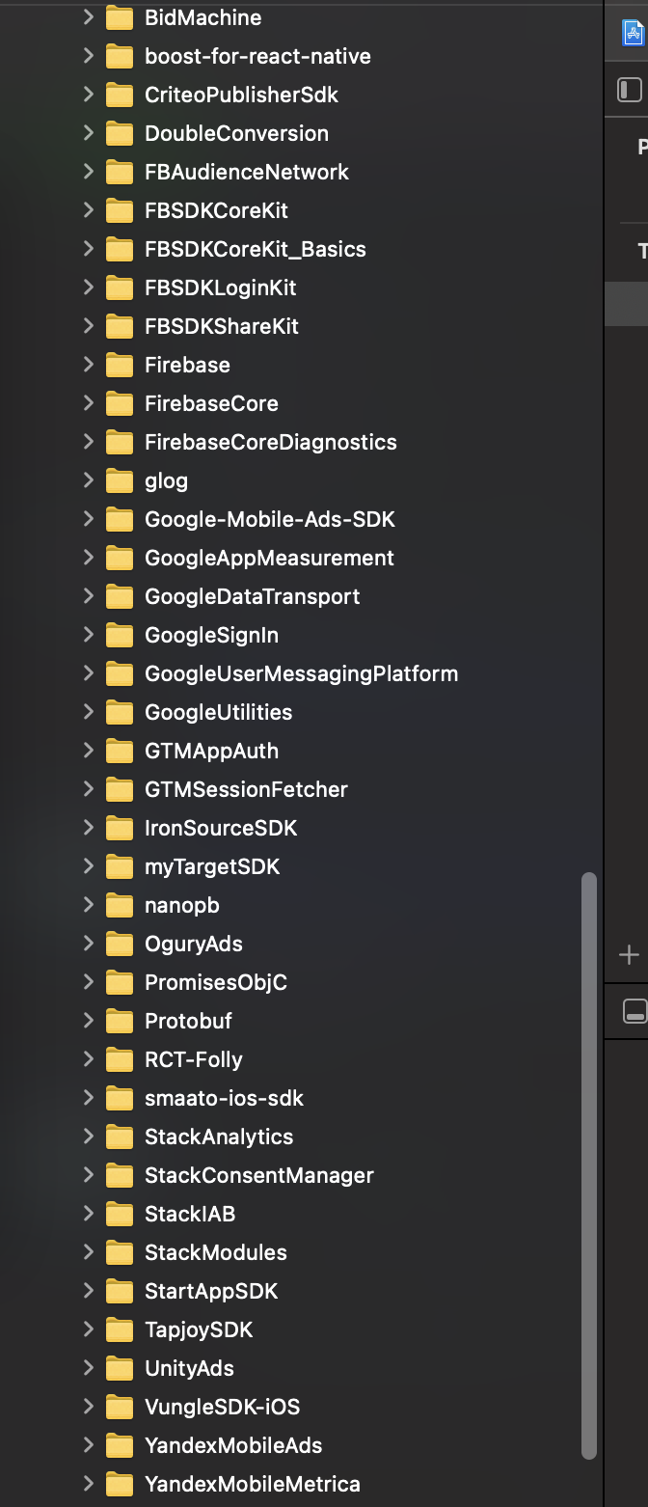The height and width of the screenshot is (1507, 648).
Task: Click the folder icon beside UnityAds
Action: [117, 1368]
